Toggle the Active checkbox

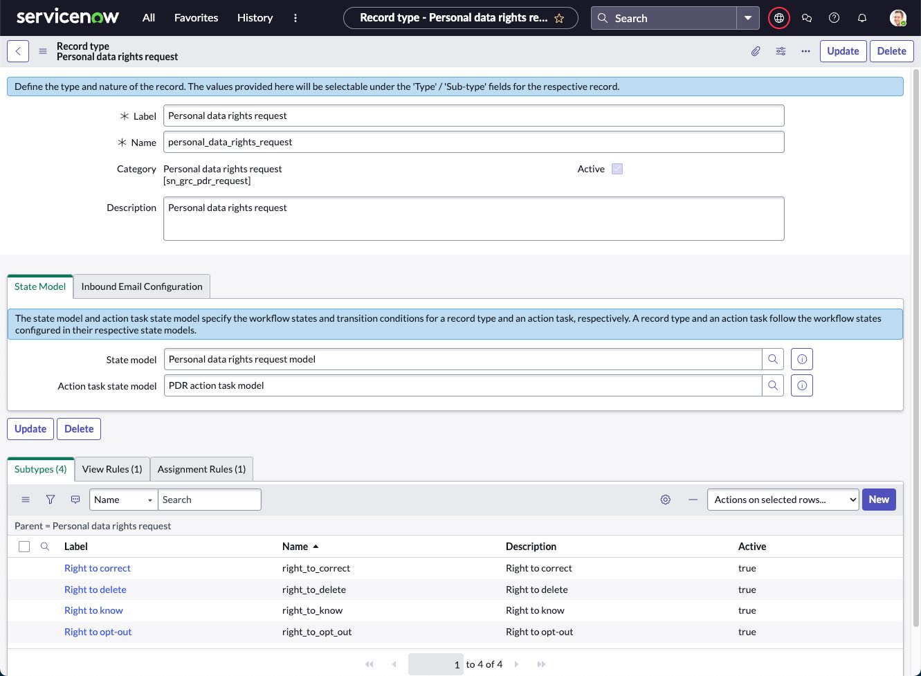click(x=617, y=169)
